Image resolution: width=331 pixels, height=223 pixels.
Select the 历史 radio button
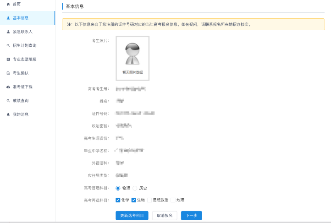[135, 188]
